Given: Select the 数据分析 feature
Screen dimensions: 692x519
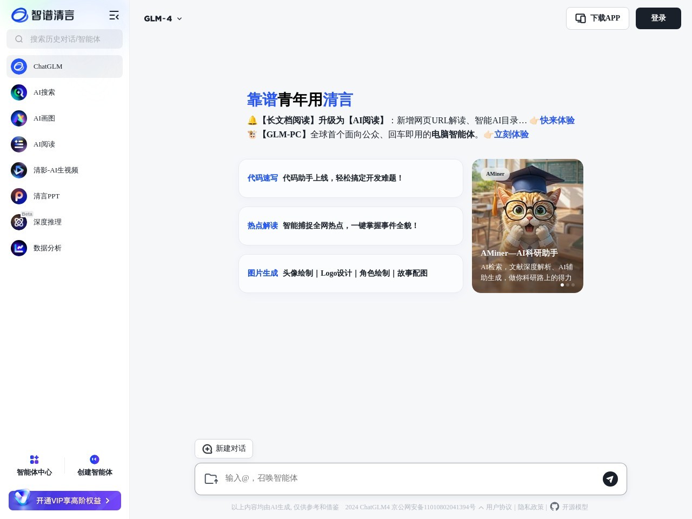Looking at the screenshot, I should click(x=48, y=248).
